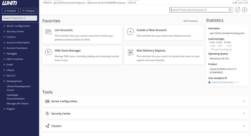Screen dimensions: 251x136
Task: Open Developer Documentation
Action: coord(16,97)
